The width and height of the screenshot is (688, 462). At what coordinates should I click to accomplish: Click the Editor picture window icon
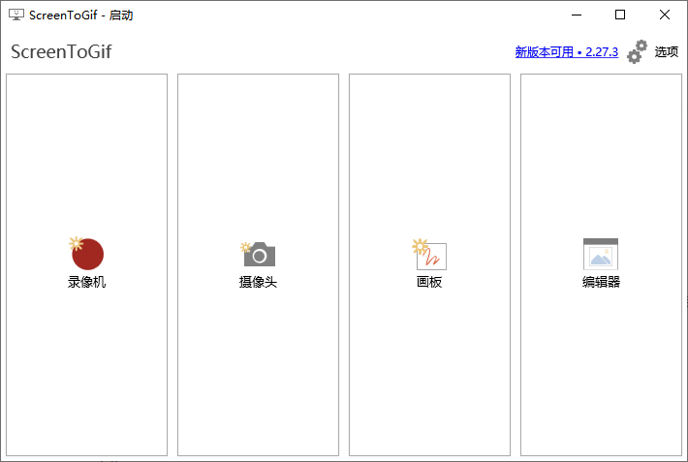click(601, 255)
